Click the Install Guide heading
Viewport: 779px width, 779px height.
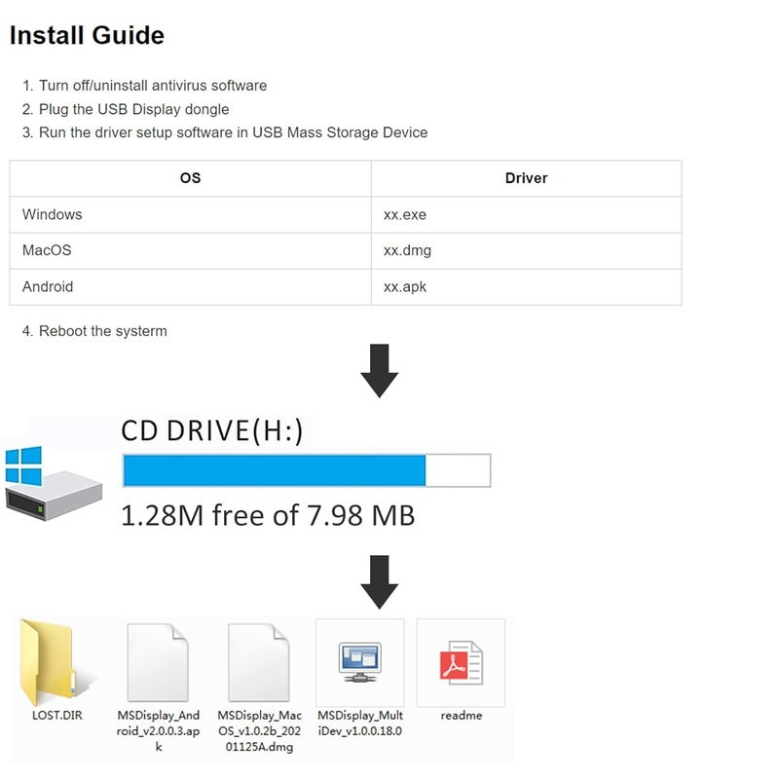pos(87,36)
